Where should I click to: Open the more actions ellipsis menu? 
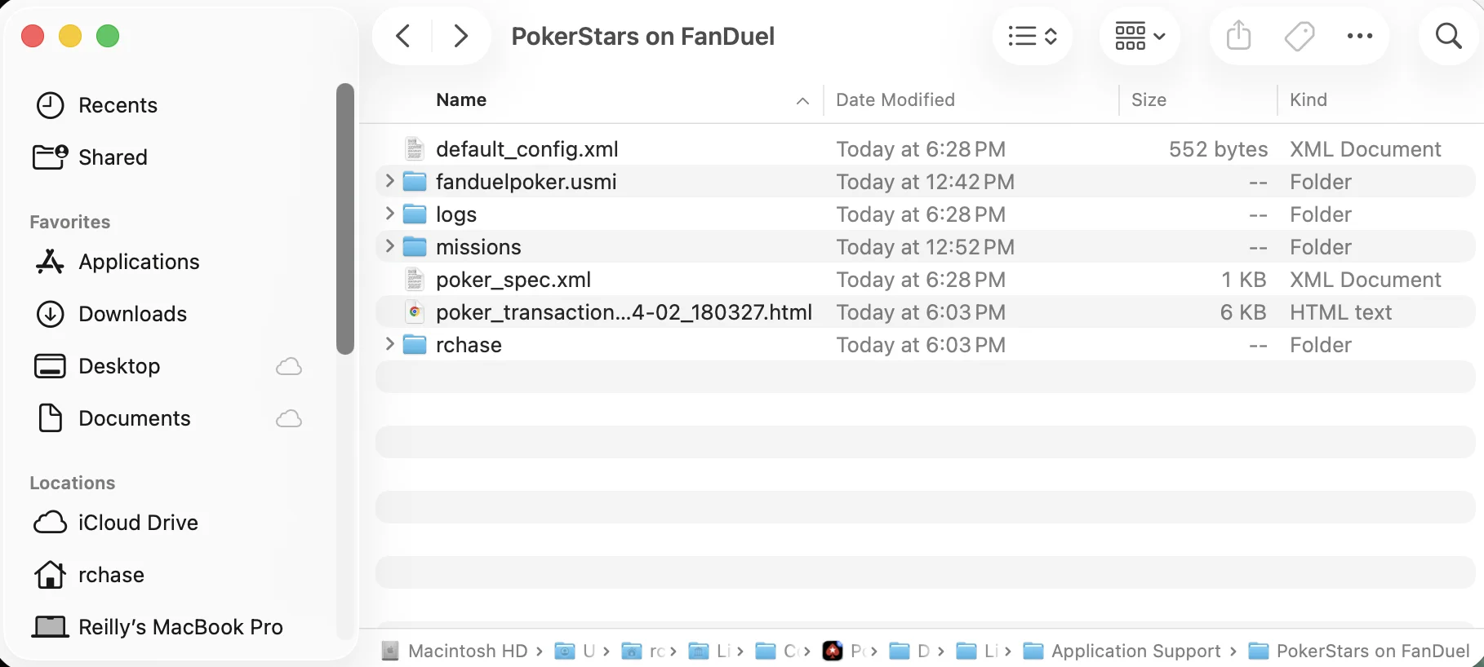[x=1359, y=36]
